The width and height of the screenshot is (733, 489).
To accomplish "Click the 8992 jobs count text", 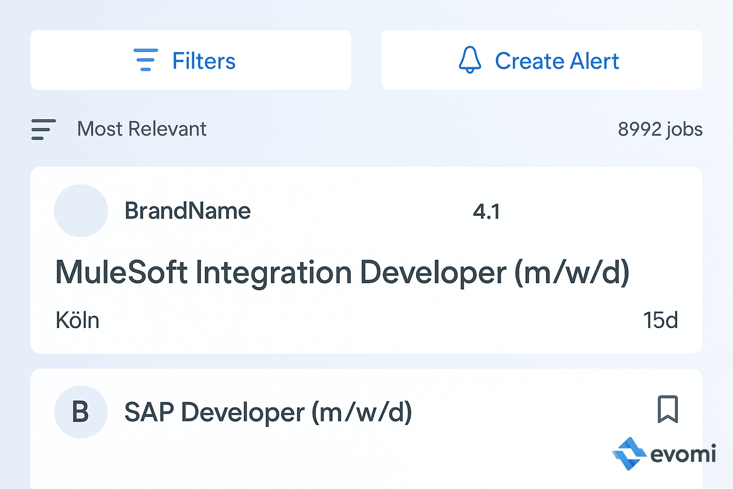I will click(x=660, y=129).
